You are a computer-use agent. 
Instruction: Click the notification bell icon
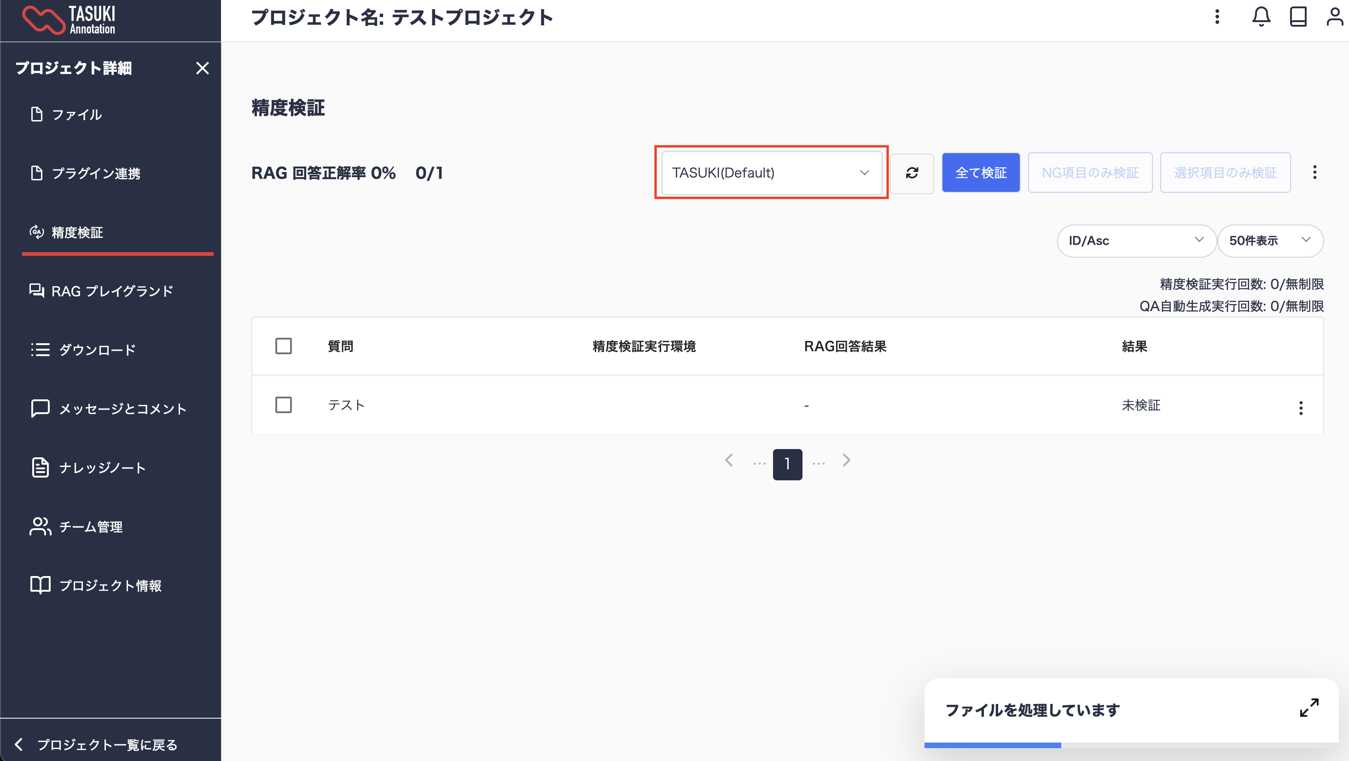click(x=1261, y=17)
